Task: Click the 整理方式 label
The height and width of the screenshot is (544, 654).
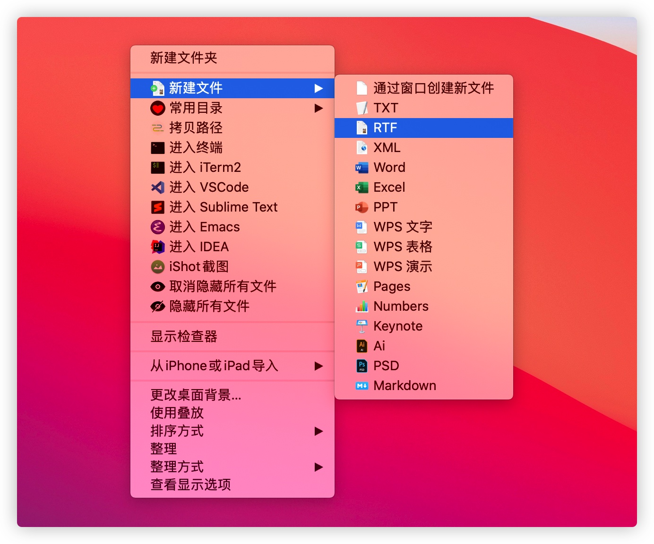Action: click(x=177, y=467)
